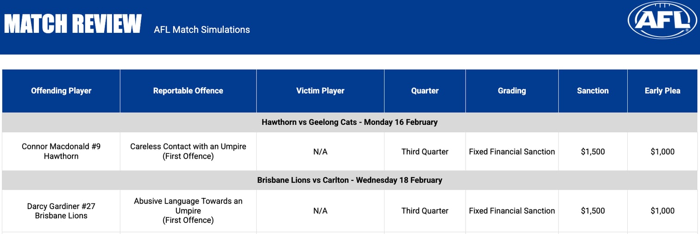The height and width of the screenshot is (234, 700).
Task: Click Darcy Gardiner #27 Brisbane Lions cell
Action: click(61, 210)
